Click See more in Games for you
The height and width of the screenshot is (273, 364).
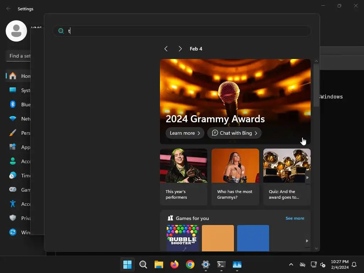[295, 218]
